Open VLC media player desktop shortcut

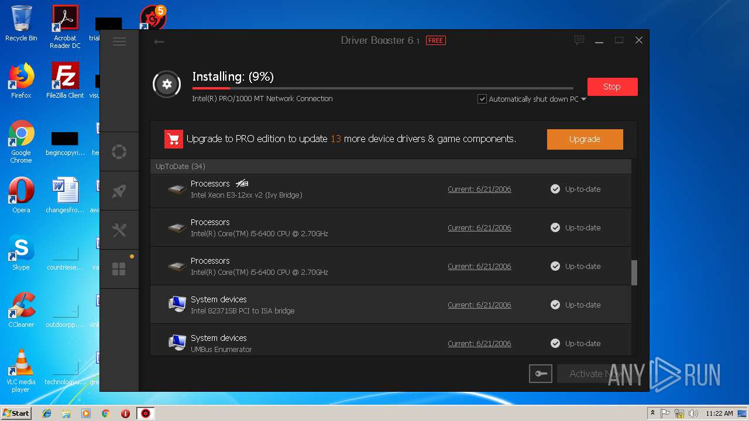(21, 371)
